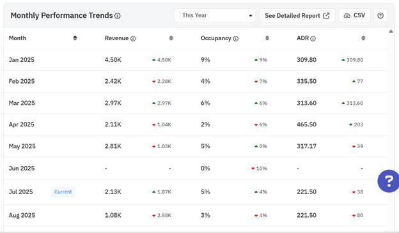This screenshot has width=399, height=233.
Task: Click the Aug 2025 month cell
Action: pos(22,216)
